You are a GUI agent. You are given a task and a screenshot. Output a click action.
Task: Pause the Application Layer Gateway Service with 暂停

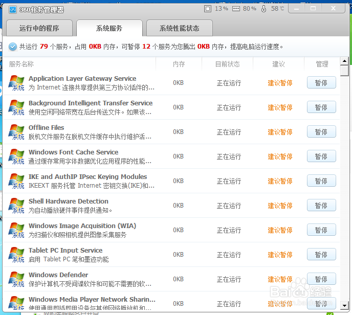click(x=321, y=82)
